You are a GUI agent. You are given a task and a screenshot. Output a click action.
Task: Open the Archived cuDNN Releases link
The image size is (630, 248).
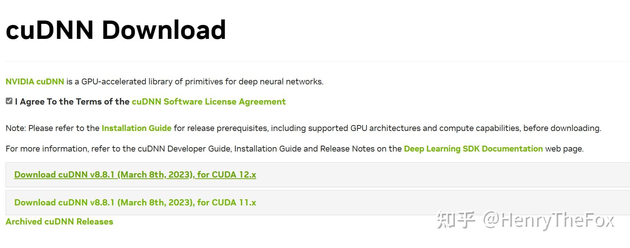pyautogui.click(x=59, y=222)
